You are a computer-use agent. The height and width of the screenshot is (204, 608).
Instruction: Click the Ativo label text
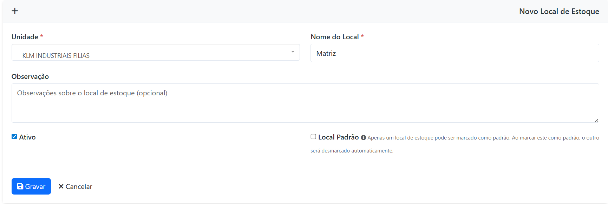point(27,137)
